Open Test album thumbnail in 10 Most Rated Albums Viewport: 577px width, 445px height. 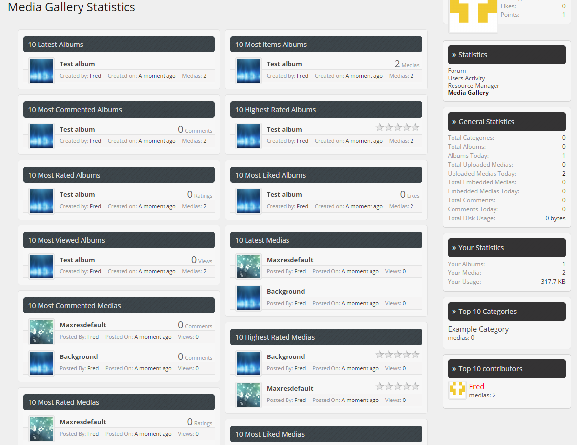pyautogui.click(x=41, y=201)
